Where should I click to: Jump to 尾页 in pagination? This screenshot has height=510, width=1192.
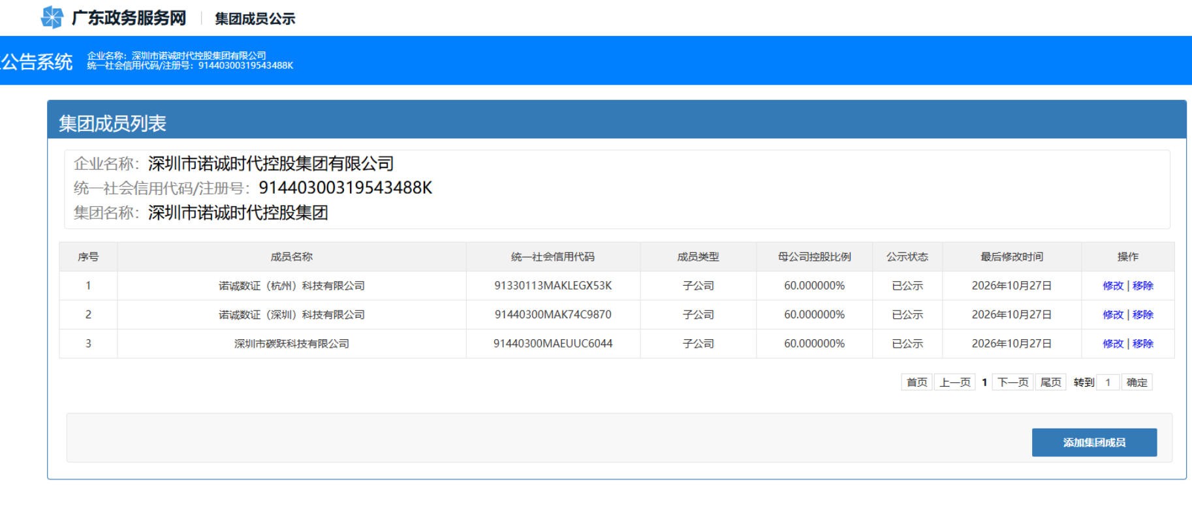[1050, 382]
